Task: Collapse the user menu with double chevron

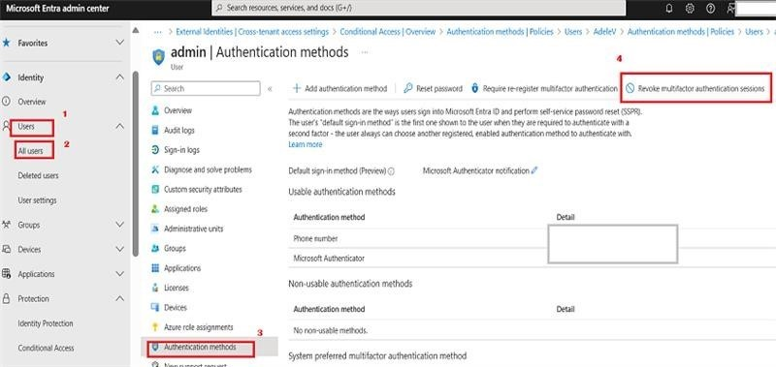Action: point(270,89)
